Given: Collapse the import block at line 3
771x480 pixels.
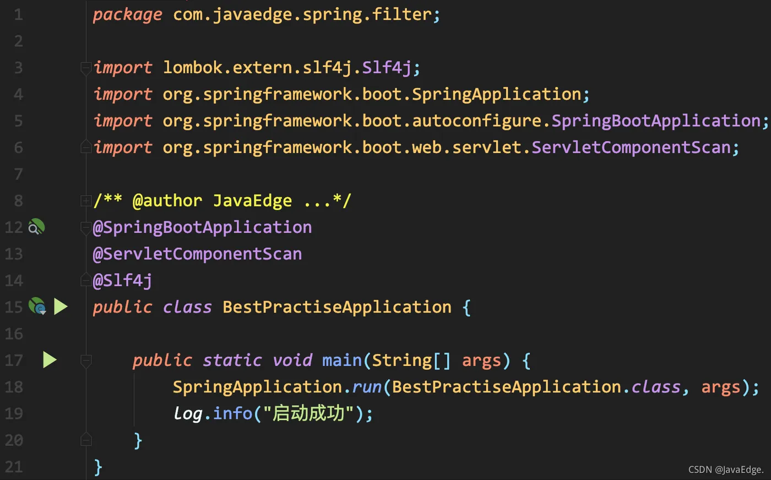Looking at the screenshot, I should (x=86, y=68).
